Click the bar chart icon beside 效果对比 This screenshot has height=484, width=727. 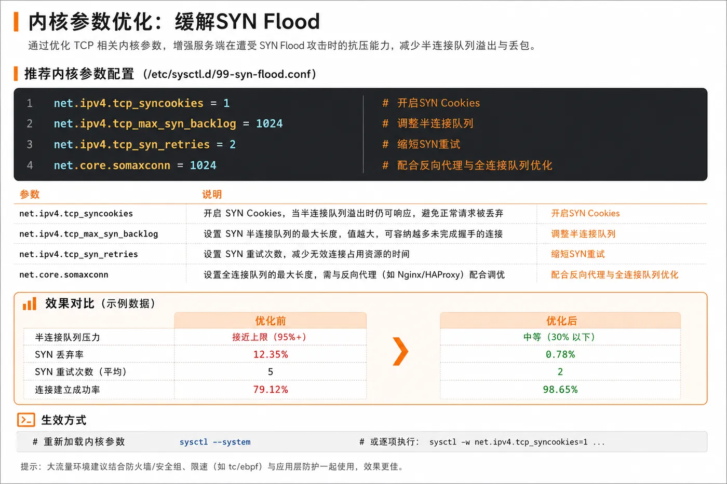coord(30,303)
